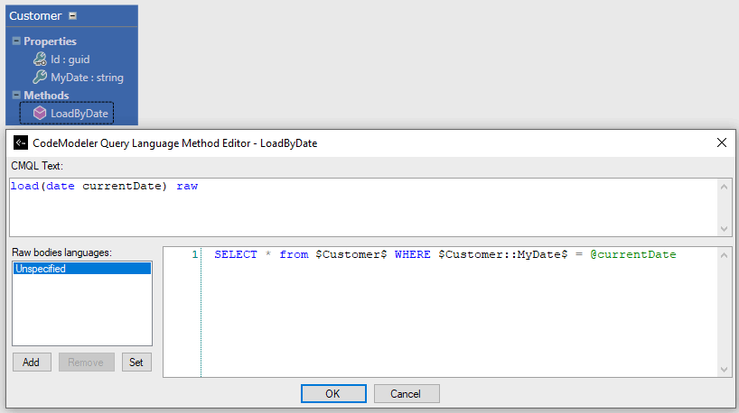Image resolution: width=739 pixels, height=413 pixels.
Task: Click in the raw SQL body editor
Action: point(452,316)
